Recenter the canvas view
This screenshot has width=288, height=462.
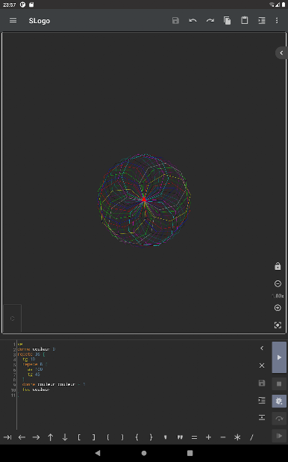[278, 325]
